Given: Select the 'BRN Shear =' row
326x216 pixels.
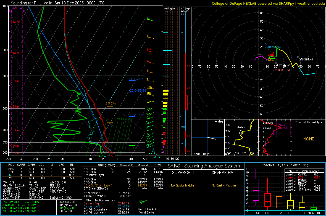Looking at the screenshot, I should click(x=107, y=193).
